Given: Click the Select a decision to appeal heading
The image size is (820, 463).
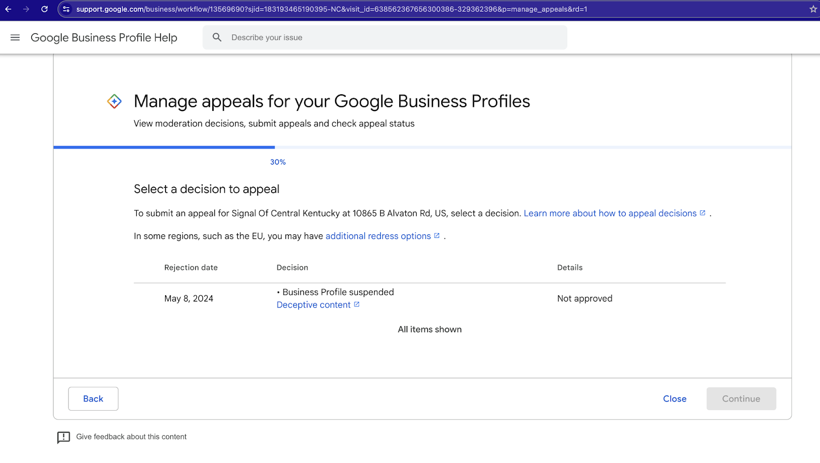Looking at the screenshot, I should [x=207, y=189].
